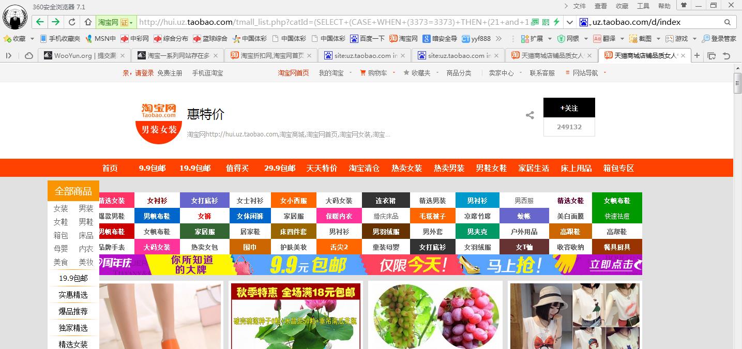Viewport: 742px width, 349px height.
Task: Click the +关注 follow button
Action: pos(569,108)
